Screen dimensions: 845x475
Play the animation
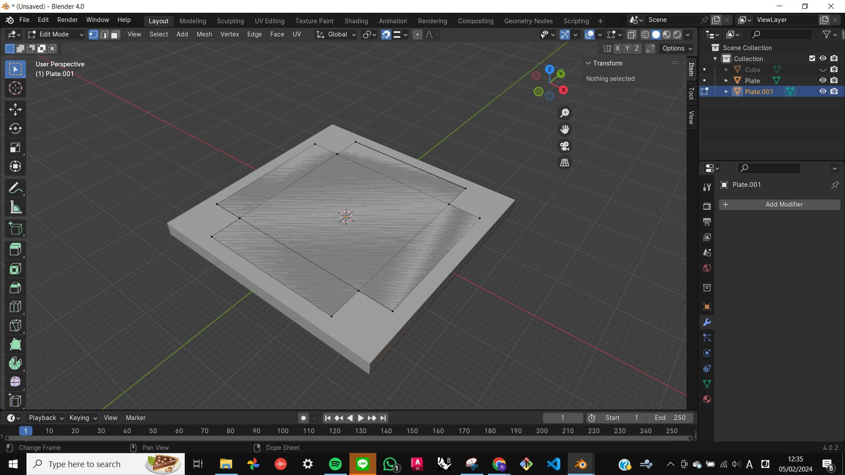[360, 418]
